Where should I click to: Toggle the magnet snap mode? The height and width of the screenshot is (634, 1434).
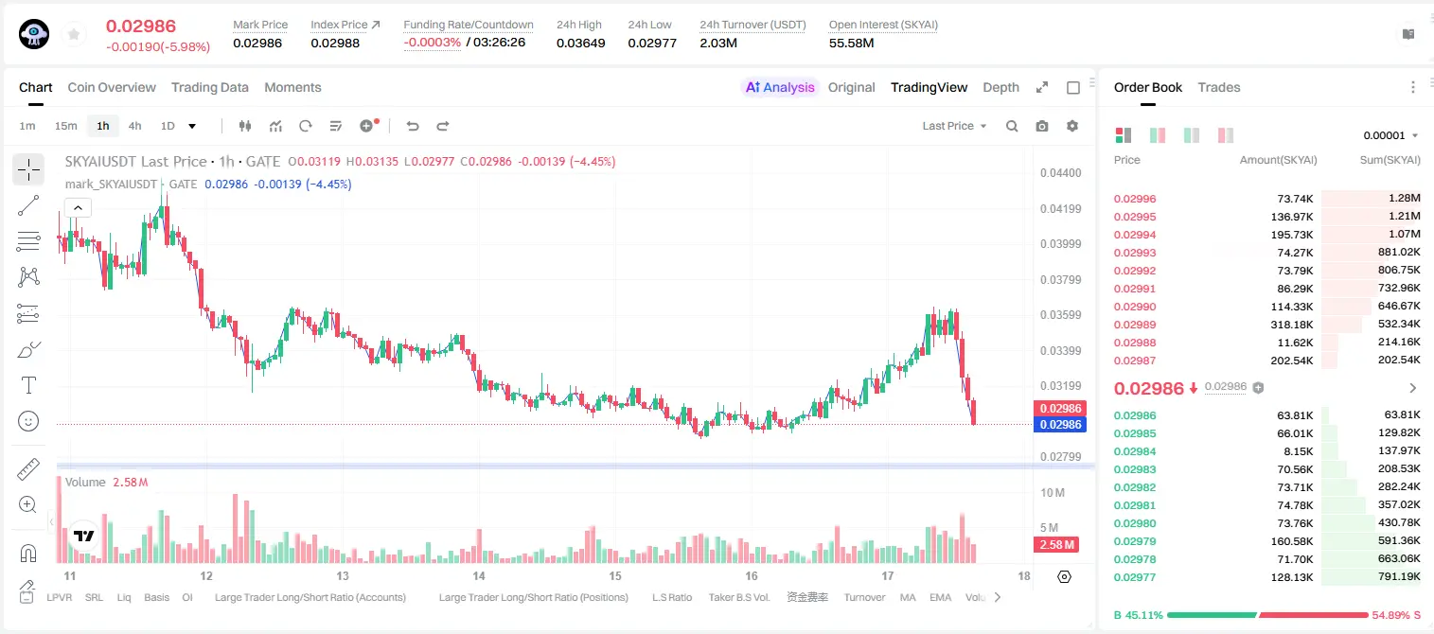(x=28, y=553)
